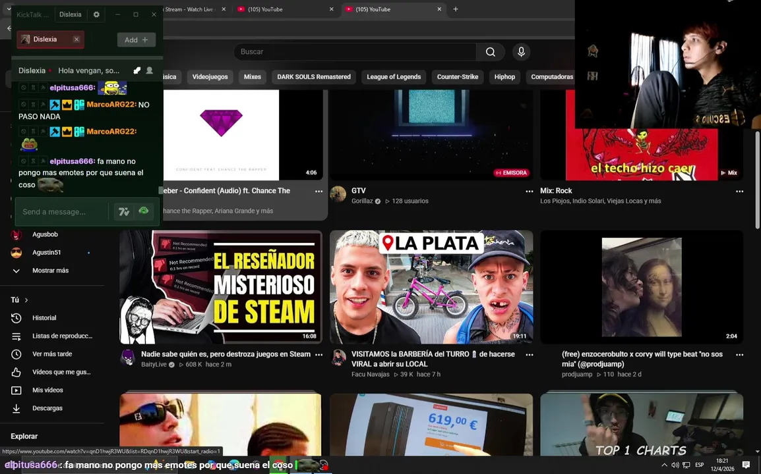Image resolution: width=761 pixels, height=474 pixels.
Task: Focus the 'Send a message...' input
Action: pyautogui.click(x=62, y=212)
